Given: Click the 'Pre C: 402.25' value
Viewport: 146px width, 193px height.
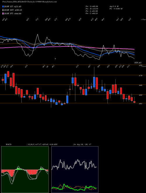Looking at the screenshot, I should point(92,13).
